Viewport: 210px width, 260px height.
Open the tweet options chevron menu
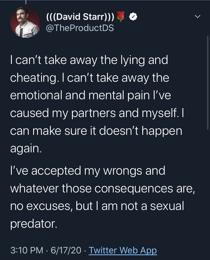(197, 17)
